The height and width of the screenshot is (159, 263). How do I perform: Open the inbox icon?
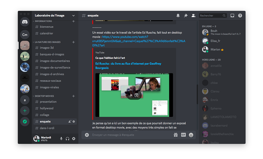tap(232, 16)
